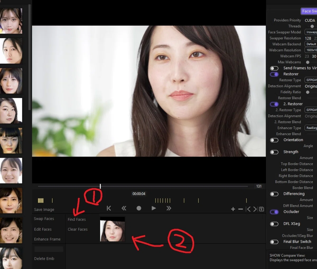The height and width of the screenshot is (269, 317).
Task: Add a marker with the plus icon
Action: click(x=233, y=209)
